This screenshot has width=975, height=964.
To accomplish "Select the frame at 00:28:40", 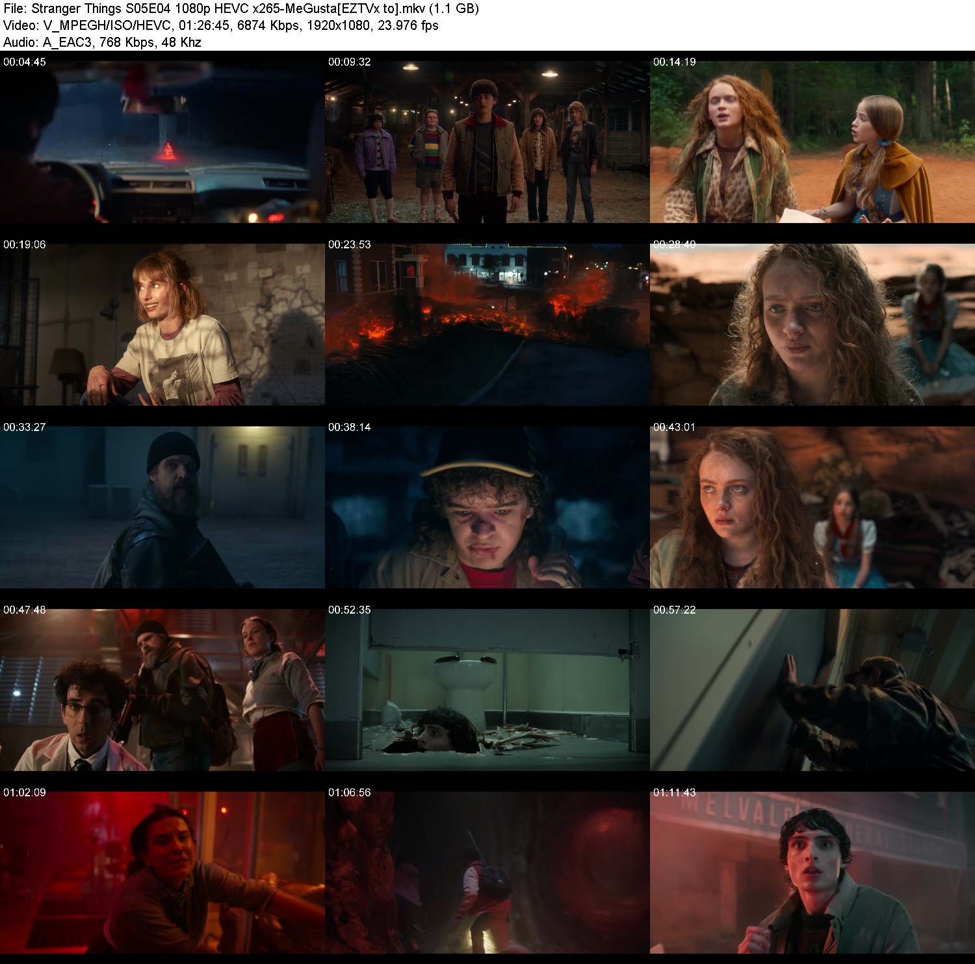I will tap(812, 324).
